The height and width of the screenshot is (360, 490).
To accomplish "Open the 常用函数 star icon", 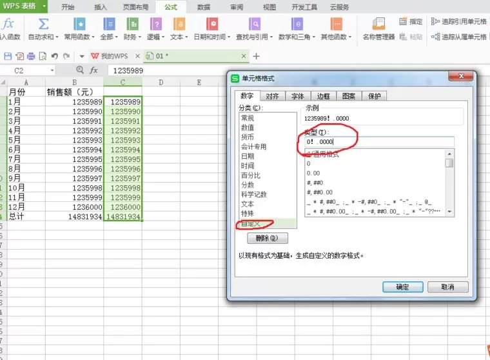I will pos(79,24).
